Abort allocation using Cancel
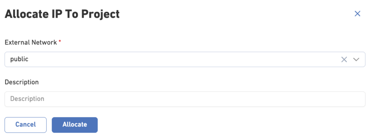This screenshot has height=138, width=370. click(x=26, y=125)
